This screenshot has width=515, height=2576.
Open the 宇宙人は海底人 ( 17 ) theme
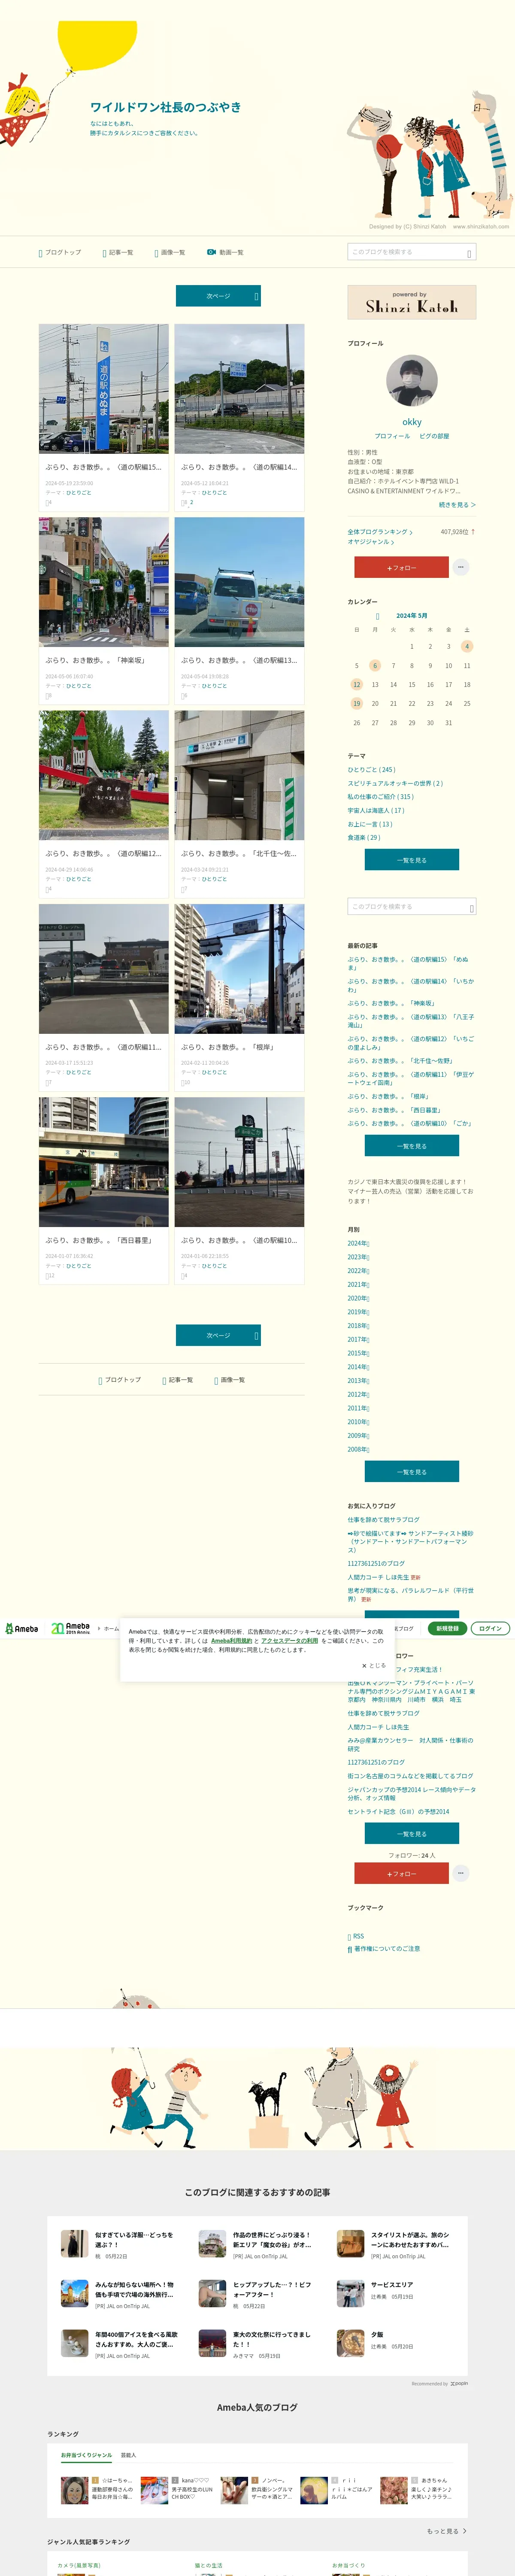[x=377, y=811]
